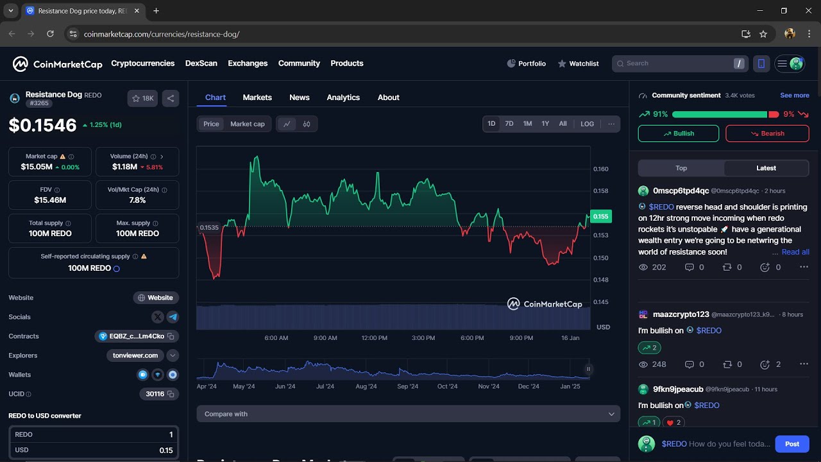Viewport: 821px width, 462px height.
Task: Toggle the LOG scale on chart
Action: [x=588, y=124]
